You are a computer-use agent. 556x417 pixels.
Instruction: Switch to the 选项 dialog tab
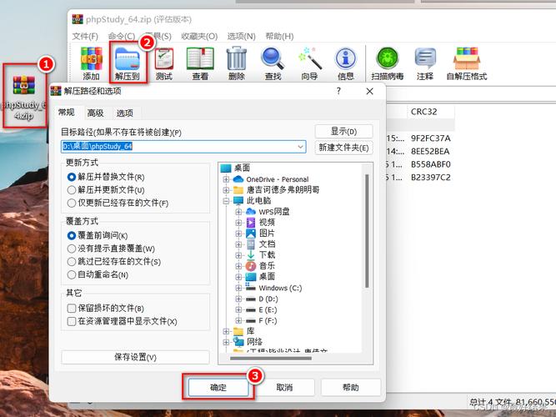pos(125,113)
